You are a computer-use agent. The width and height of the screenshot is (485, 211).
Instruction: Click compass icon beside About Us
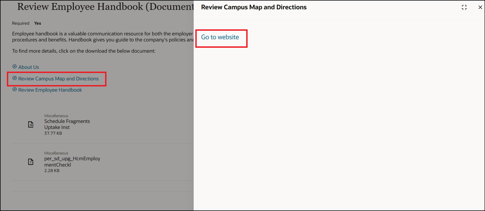[x=15, y=67]
